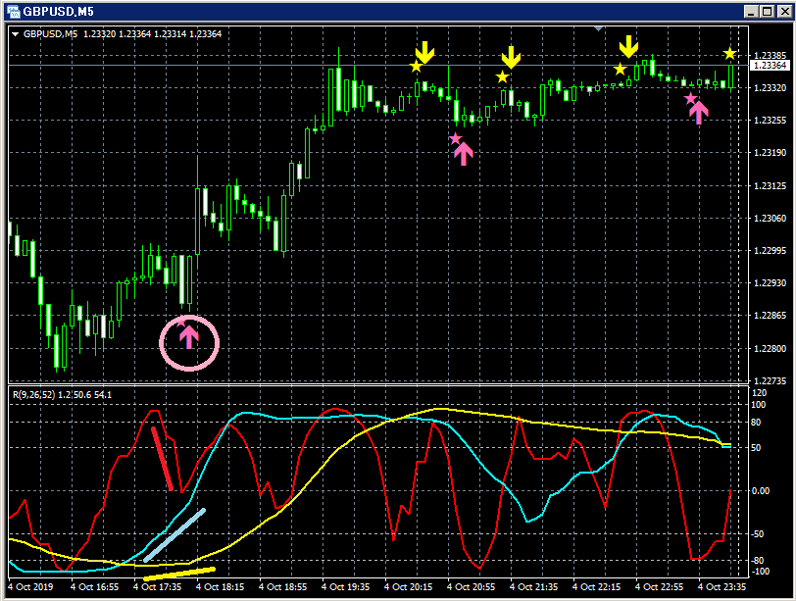Click the third yellow down arrow near 22:55
Screen dimensions: 796x601
[x=628, y=47]
